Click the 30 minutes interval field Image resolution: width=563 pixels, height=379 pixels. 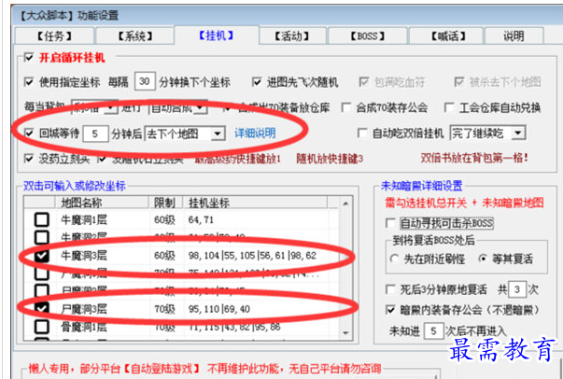coord(145,81)
